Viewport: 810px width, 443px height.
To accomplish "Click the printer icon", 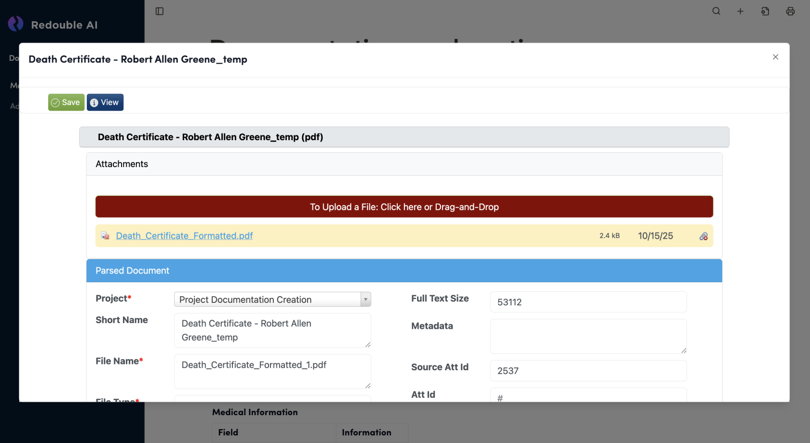I will point(790,11).
